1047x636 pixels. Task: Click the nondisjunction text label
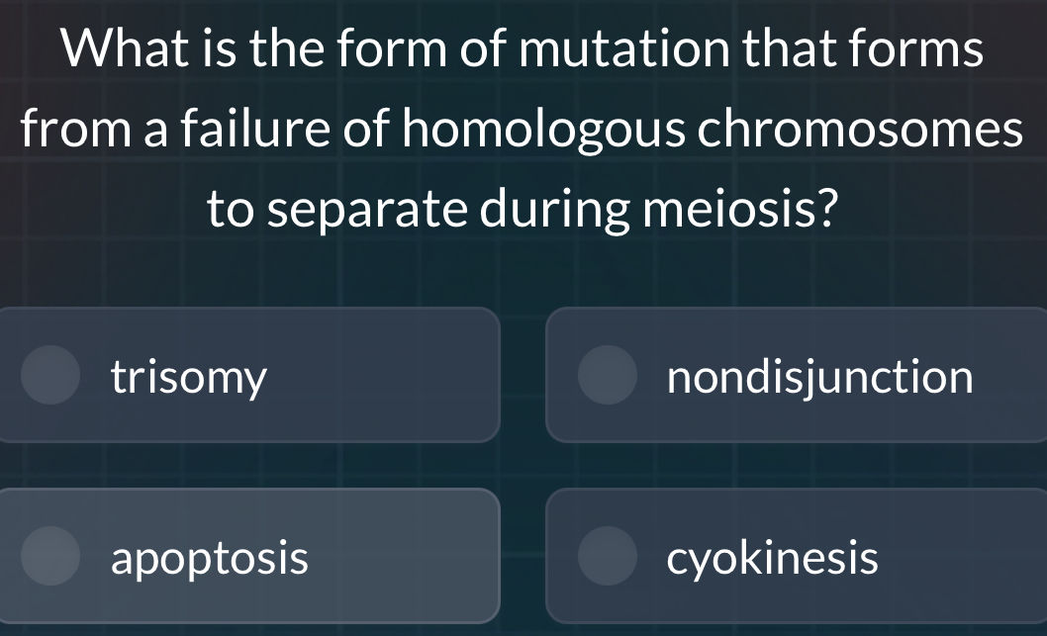(x=821, y=375)
